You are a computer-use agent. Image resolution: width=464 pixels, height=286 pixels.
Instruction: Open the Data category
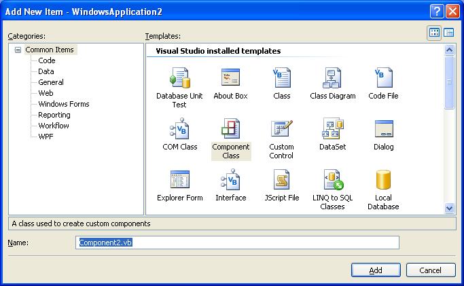(46, 71)
